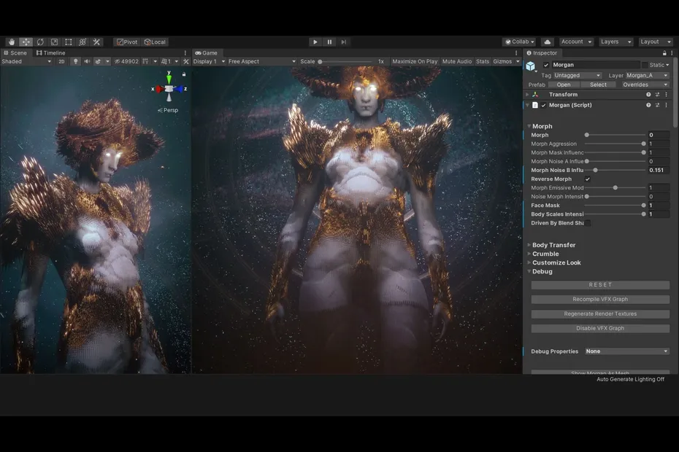
Task: Select the Hand tool
Action: point(12,42)
